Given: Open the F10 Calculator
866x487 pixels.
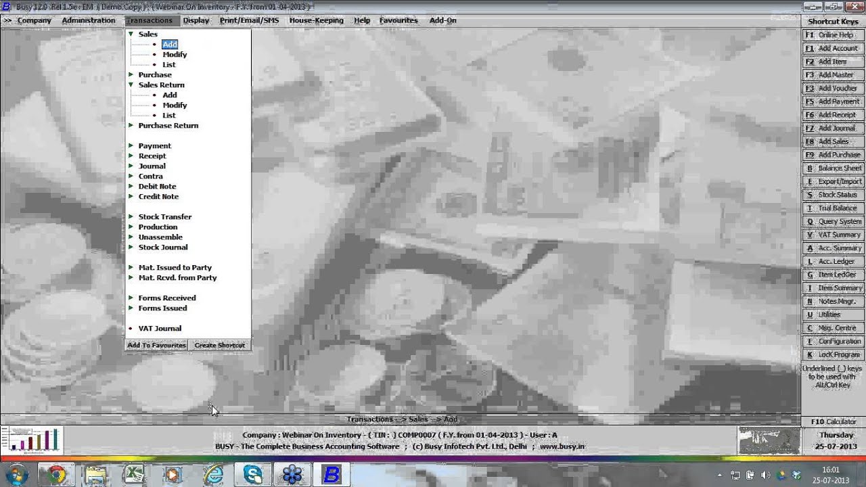Looking at the screenshot, I should tap(834, 421).
